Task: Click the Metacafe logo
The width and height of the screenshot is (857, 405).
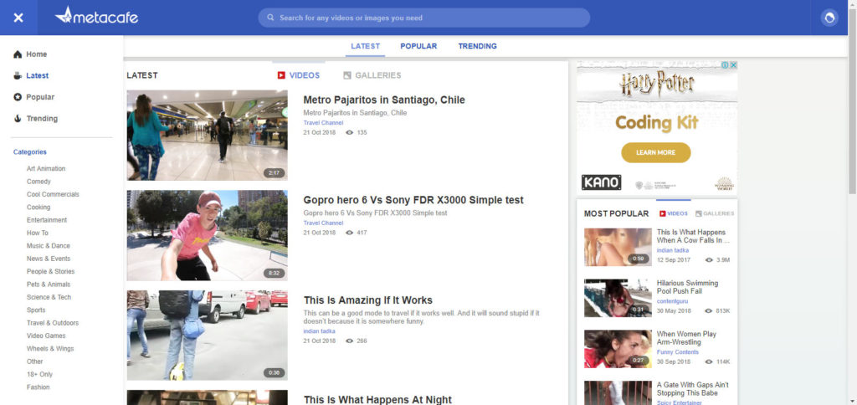Action: click(96, 16)
